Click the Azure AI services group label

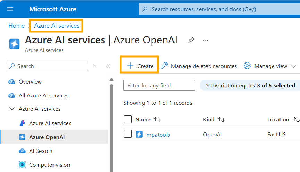pyautogui.click(x=40, y=109)
